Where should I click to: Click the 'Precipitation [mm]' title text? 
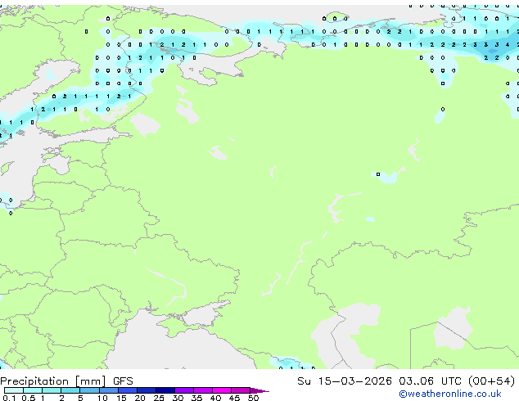point(53,381)
